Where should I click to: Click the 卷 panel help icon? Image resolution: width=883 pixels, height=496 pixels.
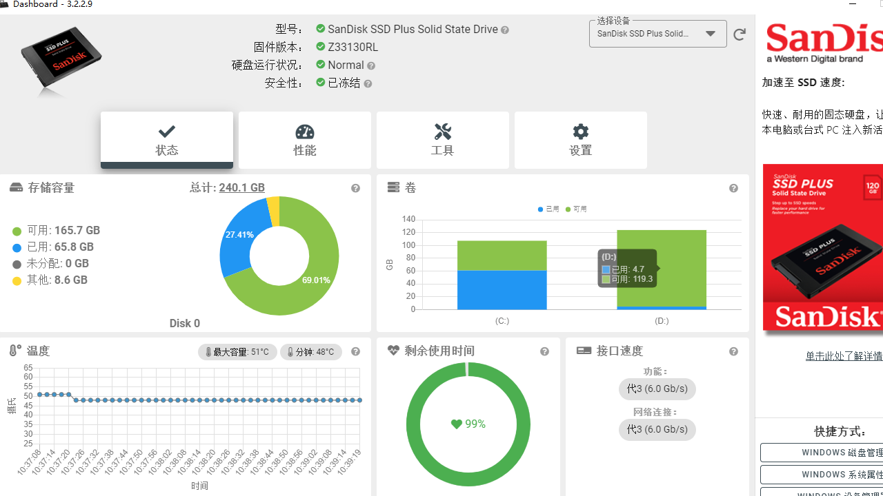point(733,188)
